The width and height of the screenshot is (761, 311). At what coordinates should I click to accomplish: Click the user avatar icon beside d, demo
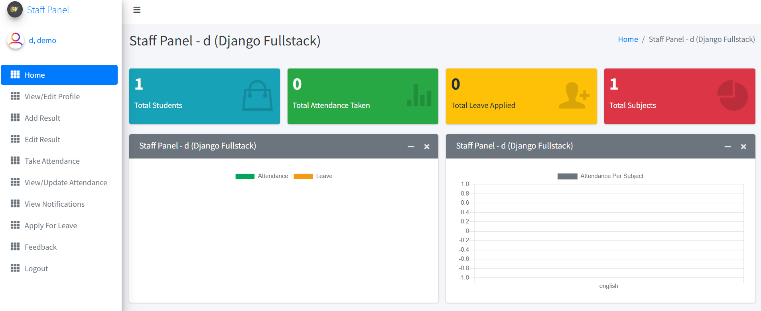16,40
